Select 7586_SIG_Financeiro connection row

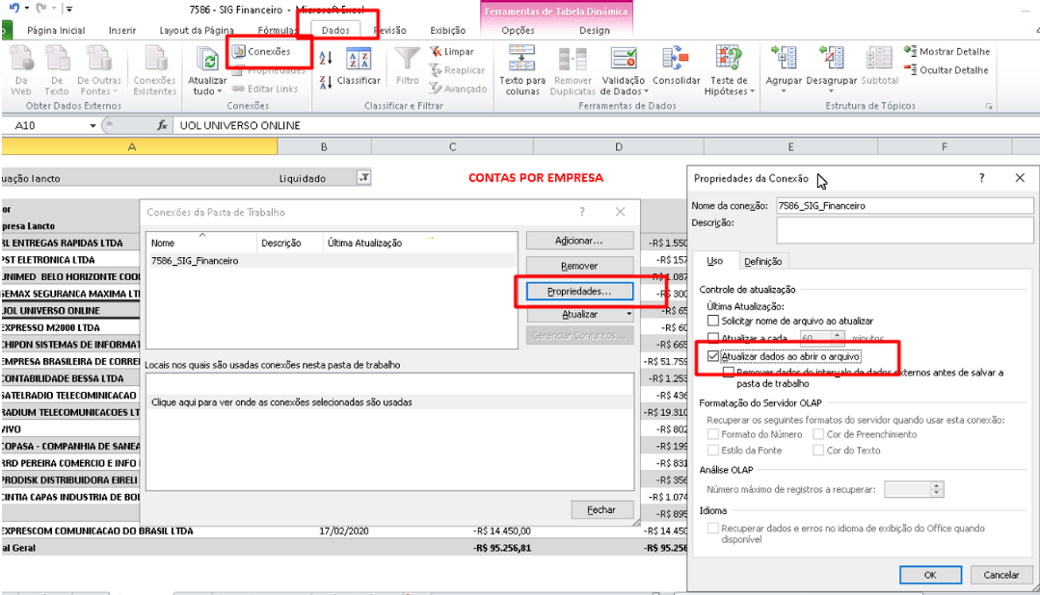331,261
